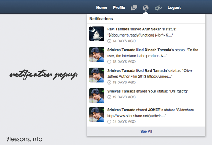
Task: Click the '24 DAYS AGO' timestamp
Action: pos(124,122)
